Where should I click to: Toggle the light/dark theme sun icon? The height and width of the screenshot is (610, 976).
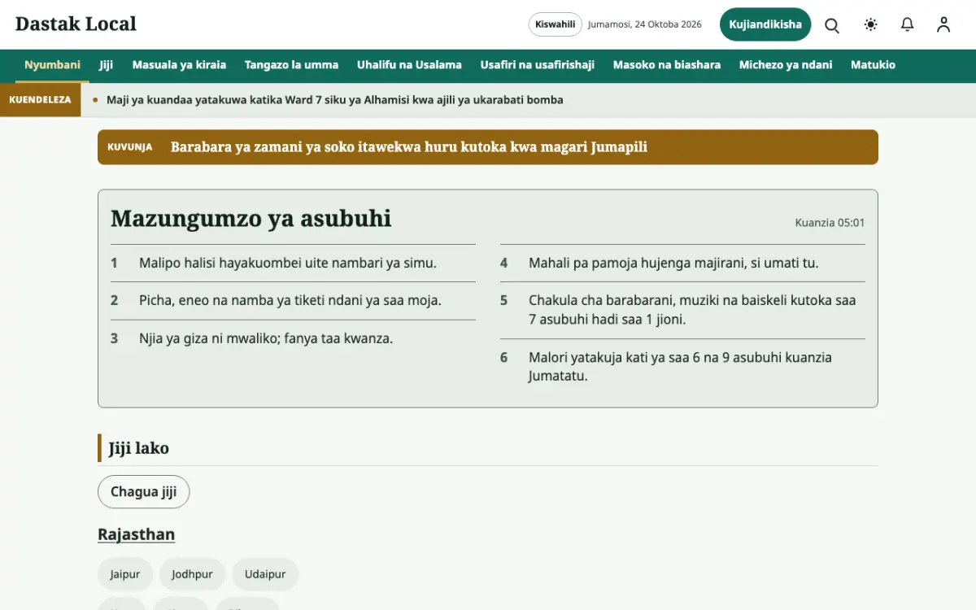[x=871, y=25]
